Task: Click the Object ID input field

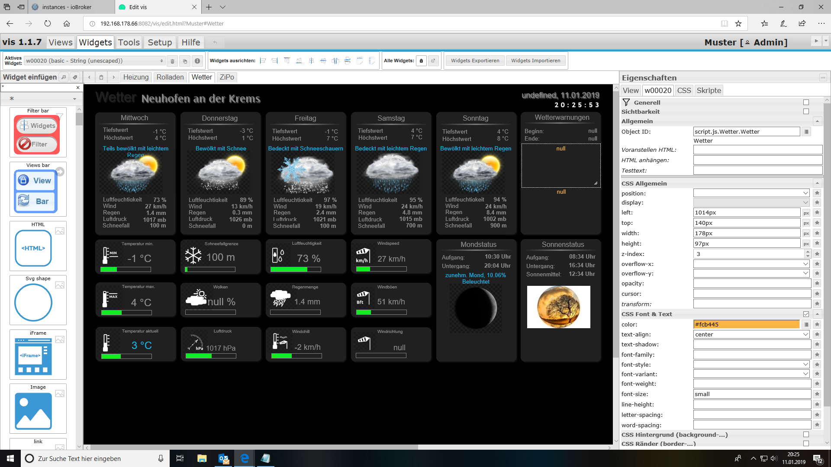Action: (x=747, y=132)
